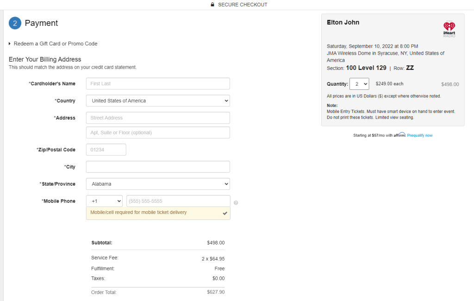The image size is (474, 301).
Task: Click the Elton John event title
Action: (343, 22)
